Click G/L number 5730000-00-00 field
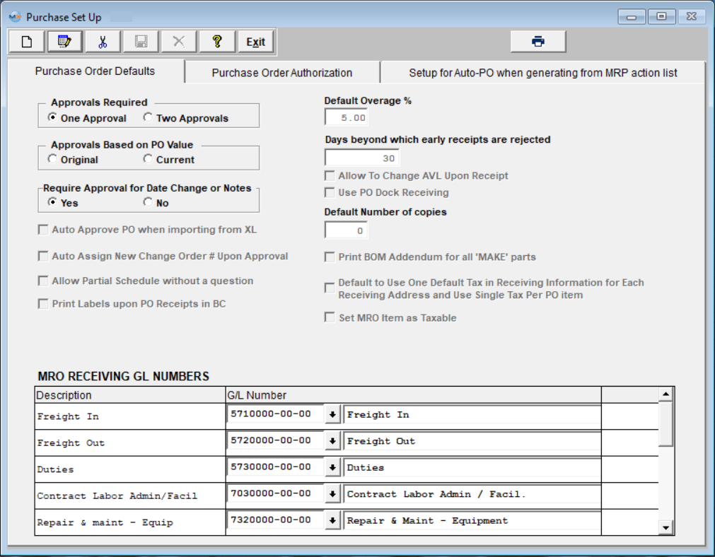Screen dimensions: 715x557 [275, 467]
